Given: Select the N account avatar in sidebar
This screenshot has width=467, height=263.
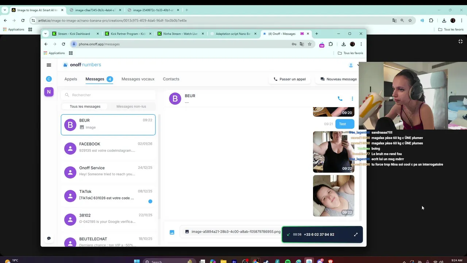Looking at the screenshot, I should point(49,92).
